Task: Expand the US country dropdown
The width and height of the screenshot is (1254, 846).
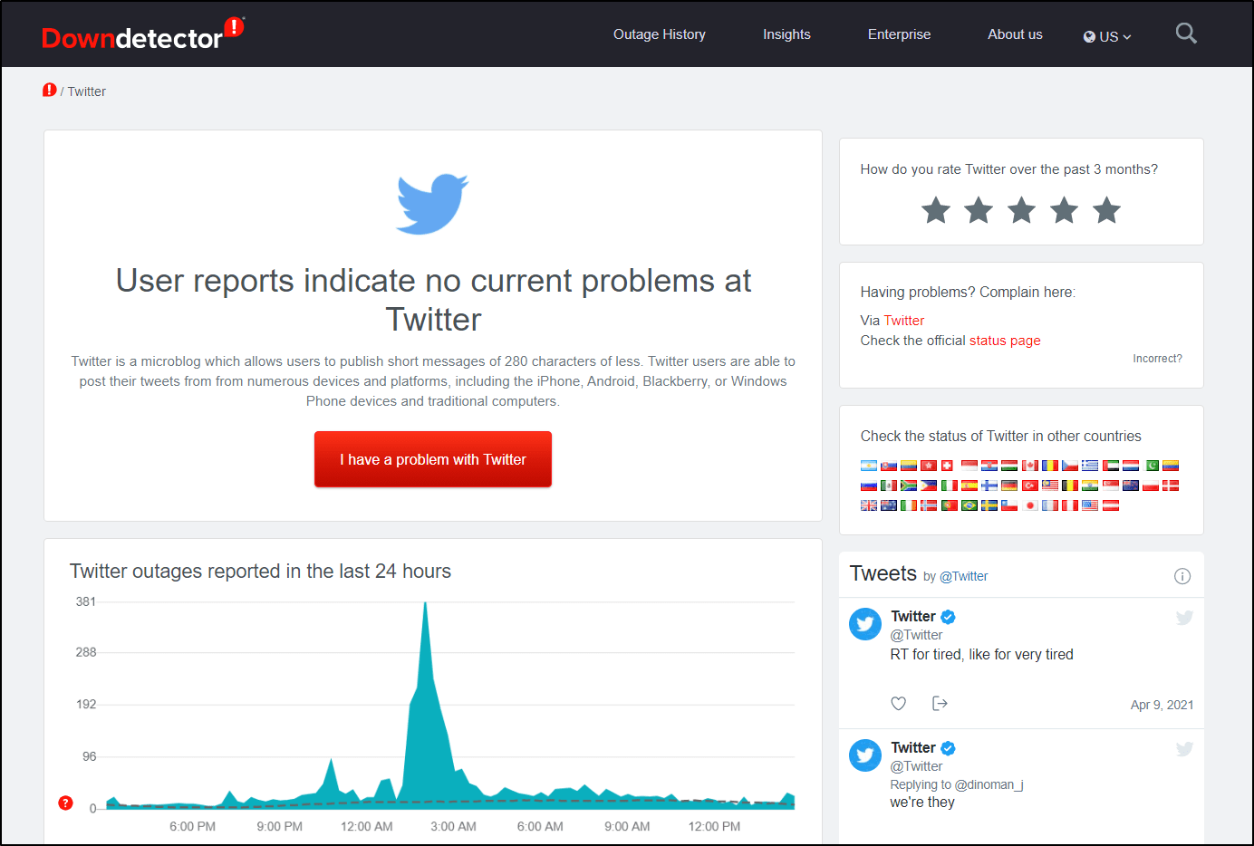Action: pyautogui.click(x=1107, y=36)
